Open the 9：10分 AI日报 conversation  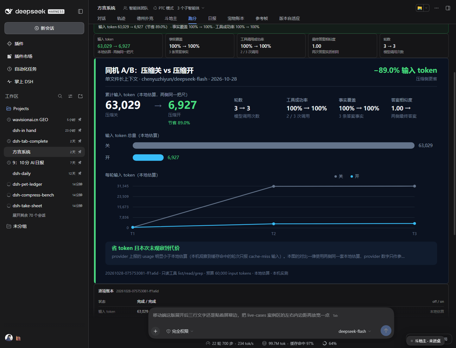[44, 163]
